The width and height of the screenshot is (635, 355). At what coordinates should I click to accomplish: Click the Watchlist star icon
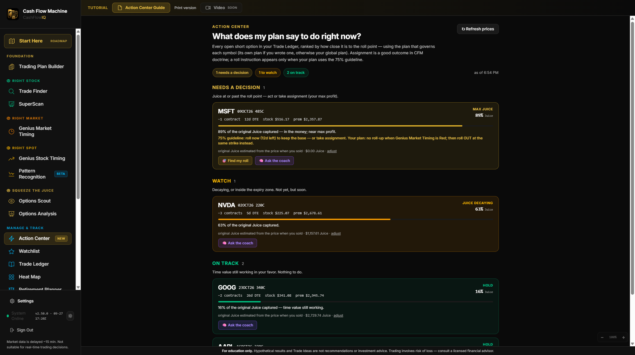pos(12,251)
